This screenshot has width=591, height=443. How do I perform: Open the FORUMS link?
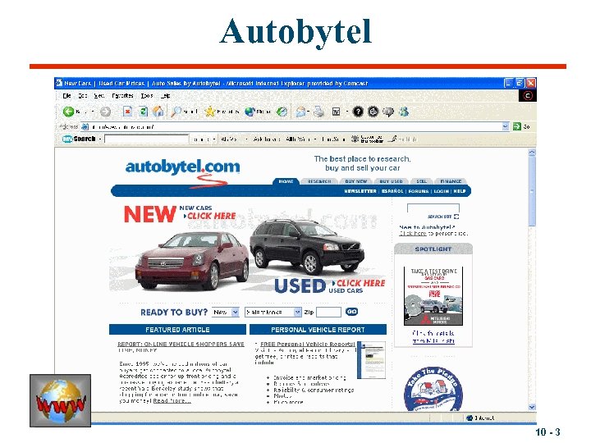click(x=419, y=191)
